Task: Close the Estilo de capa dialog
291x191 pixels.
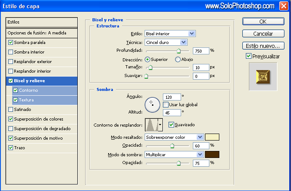Action: coord(283,6)
